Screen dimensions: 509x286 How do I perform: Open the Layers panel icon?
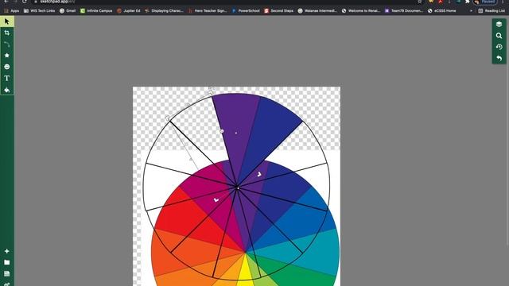(499, 25)
